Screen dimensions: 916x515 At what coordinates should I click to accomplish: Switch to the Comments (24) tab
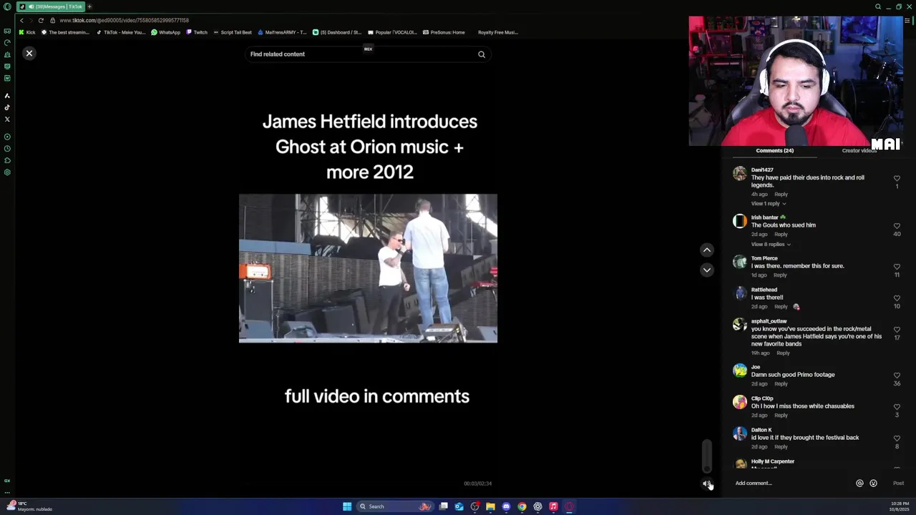[774, 151]
